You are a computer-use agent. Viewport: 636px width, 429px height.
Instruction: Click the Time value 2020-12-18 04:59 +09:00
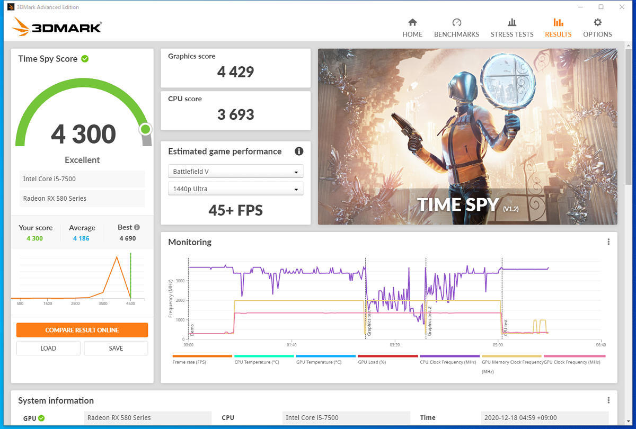click(x=545, y=418)
